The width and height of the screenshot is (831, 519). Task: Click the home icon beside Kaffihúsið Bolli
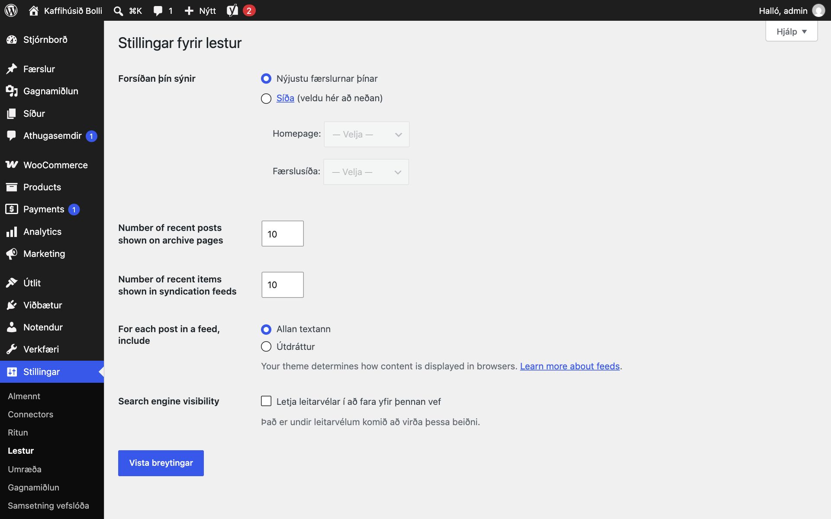tap(34, 10)
